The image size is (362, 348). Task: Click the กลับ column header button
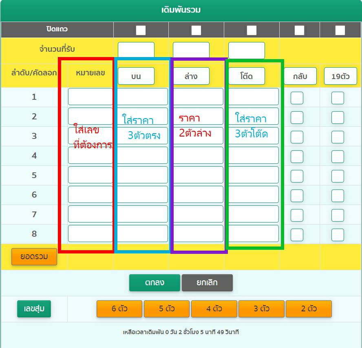[300, 76]
